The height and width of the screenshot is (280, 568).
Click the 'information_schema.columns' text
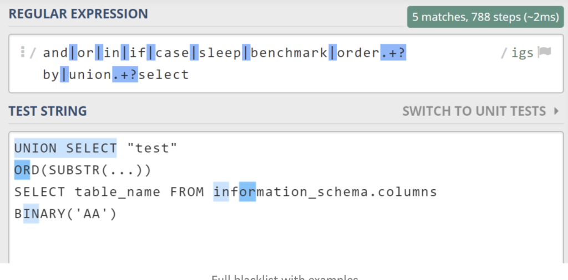325,192
